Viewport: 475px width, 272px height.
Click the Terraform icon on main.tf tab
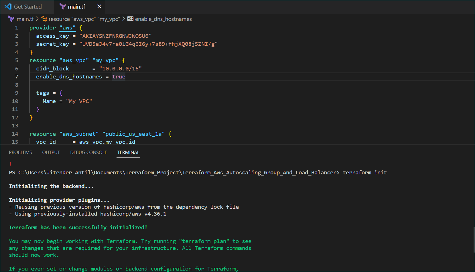[62, 7]
